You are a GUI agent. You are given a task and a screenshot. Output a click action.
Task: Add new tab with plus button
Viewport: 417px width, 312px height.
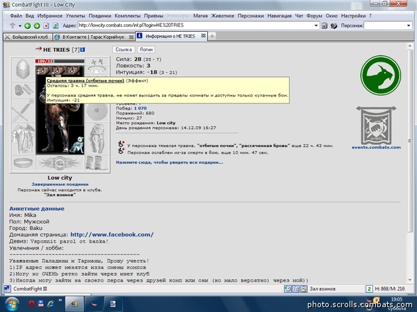point(212,36)
